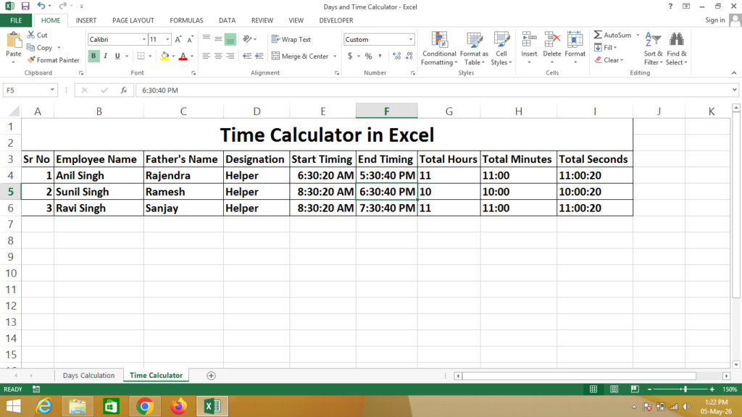Click the Paste clipboard icon
The image size is (742, 417).
click(14, 41)
